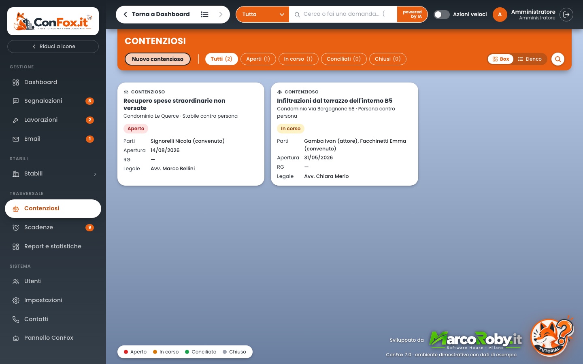
Task: Click the Email envelope icon
Action: (16, 139)
